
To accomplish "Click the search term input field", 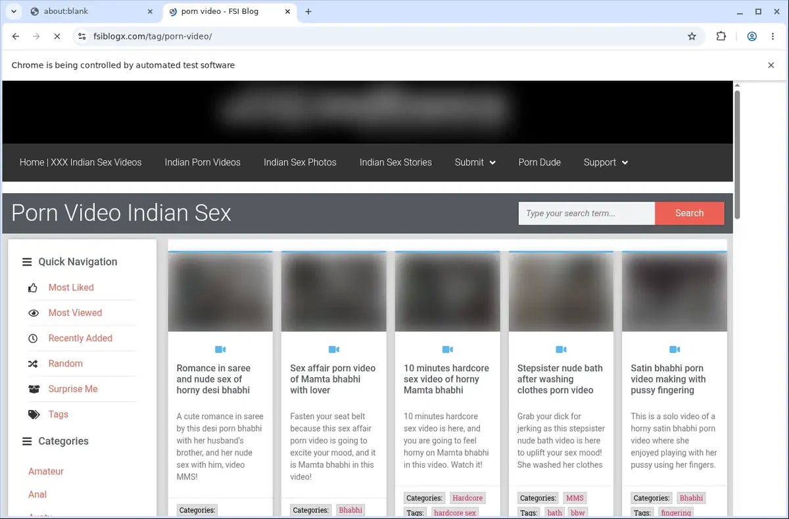I will [586, 214].
